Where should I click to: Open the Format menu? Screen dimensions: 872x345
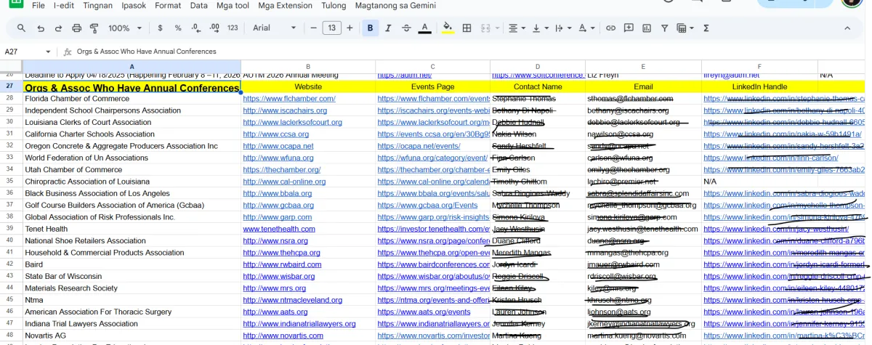[x=168, y=5]
